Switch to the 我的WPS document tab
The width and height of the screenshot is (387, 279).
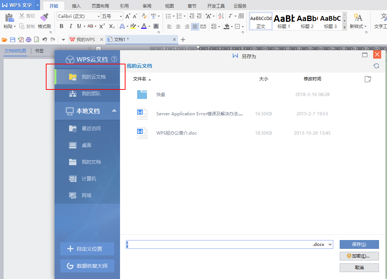point(85,40)
